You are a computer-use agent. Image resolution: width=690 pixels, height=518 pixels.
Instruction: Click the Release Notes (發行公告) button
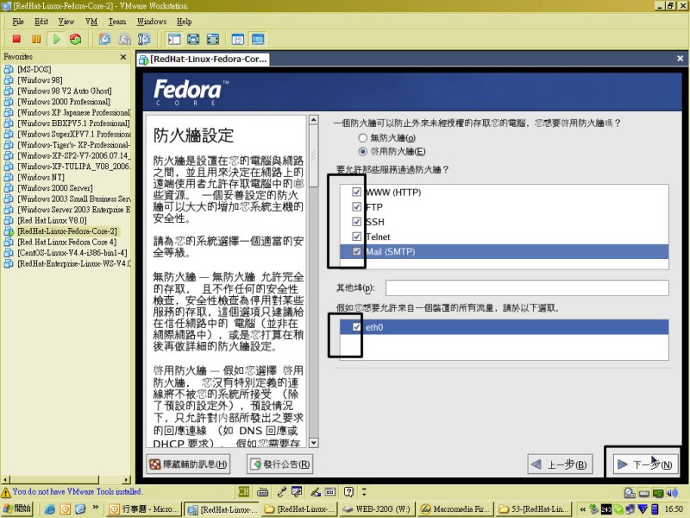[280, 464]
